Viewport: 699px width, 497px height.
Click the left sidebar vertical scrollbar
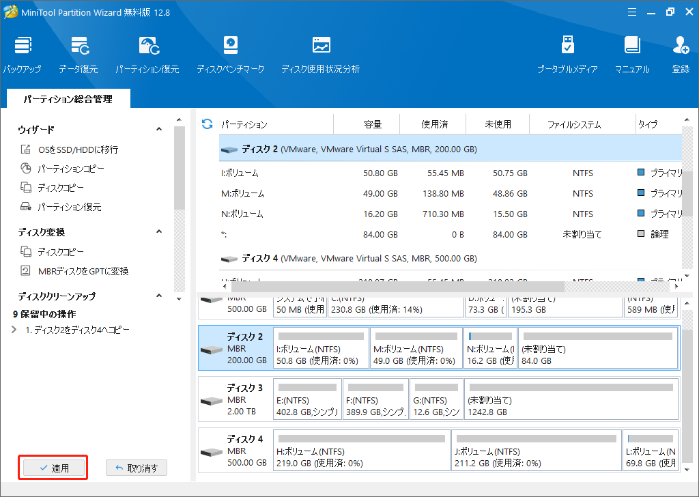(180, 167)
